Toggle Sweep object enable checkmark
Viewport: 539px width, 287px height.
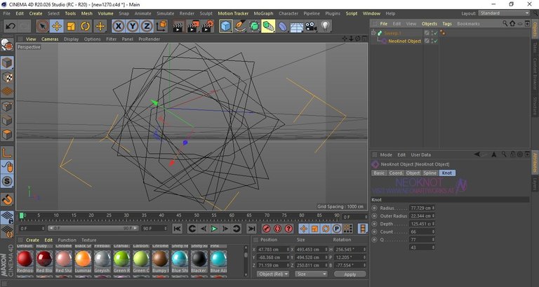435,33
